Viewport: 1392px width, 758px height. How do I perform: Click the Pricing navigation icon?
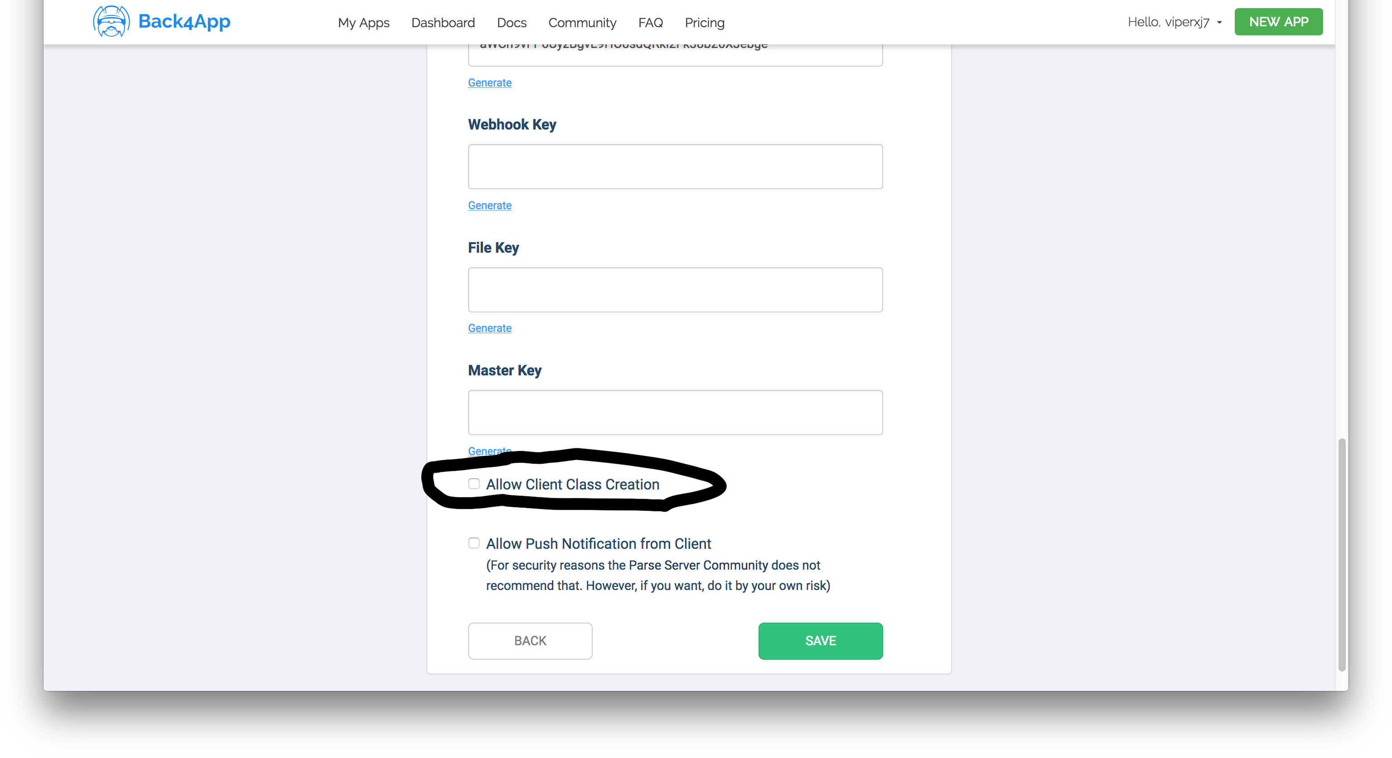click(x=705, y=22)
